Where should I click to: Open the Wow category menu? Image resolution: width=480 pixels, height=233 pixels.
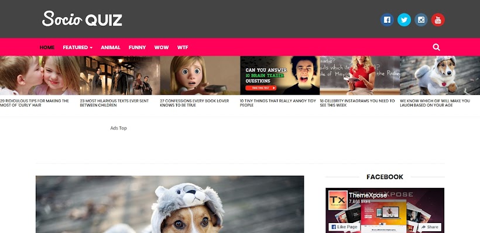point(162,47)
